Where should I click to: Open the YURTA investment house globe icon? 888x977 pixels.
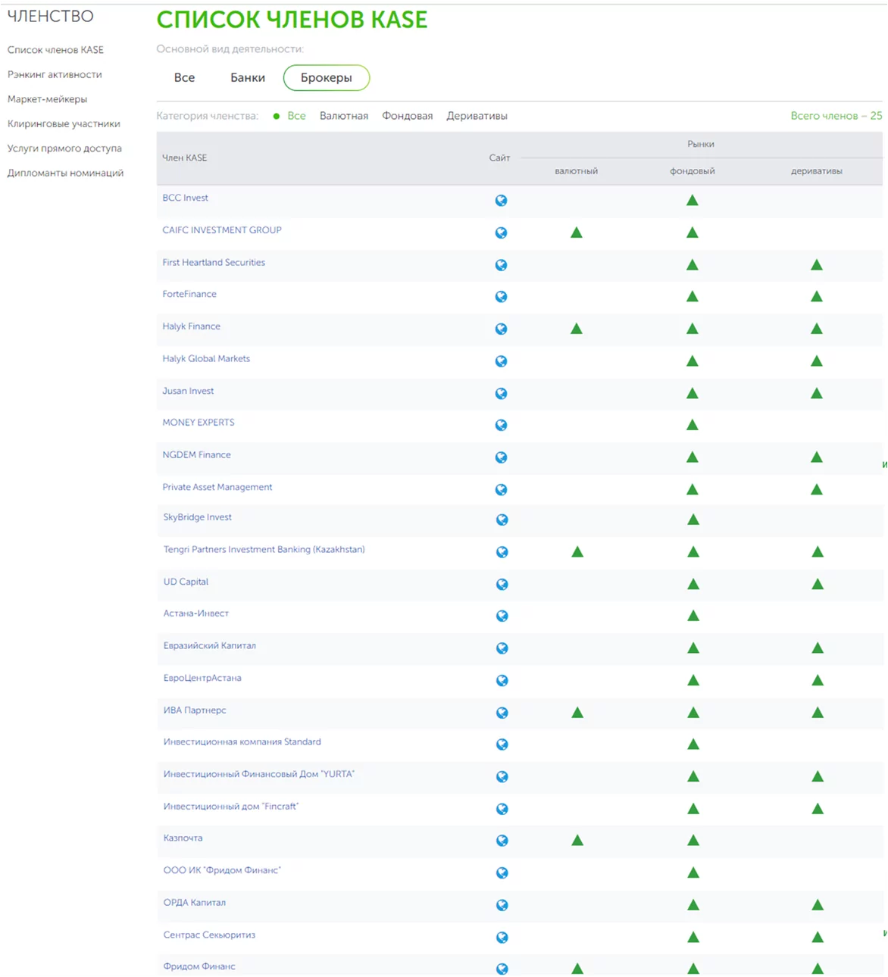(502, 776)
